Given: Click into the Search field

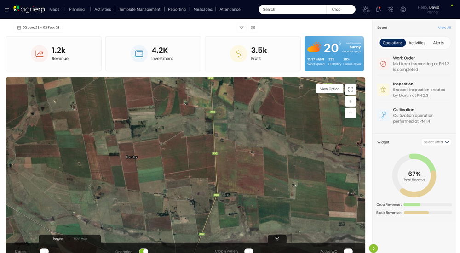Looking at the screenshot, I should click(x=293, y=9).
